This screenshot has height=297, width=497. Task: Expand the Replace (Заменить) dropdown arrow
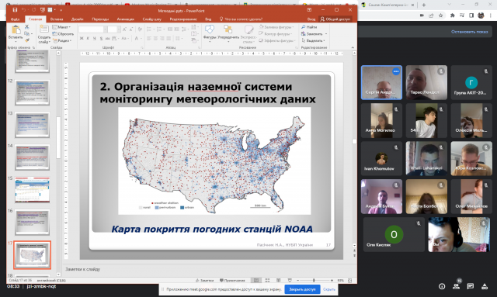pyautogui.click(x=326, y=33)
